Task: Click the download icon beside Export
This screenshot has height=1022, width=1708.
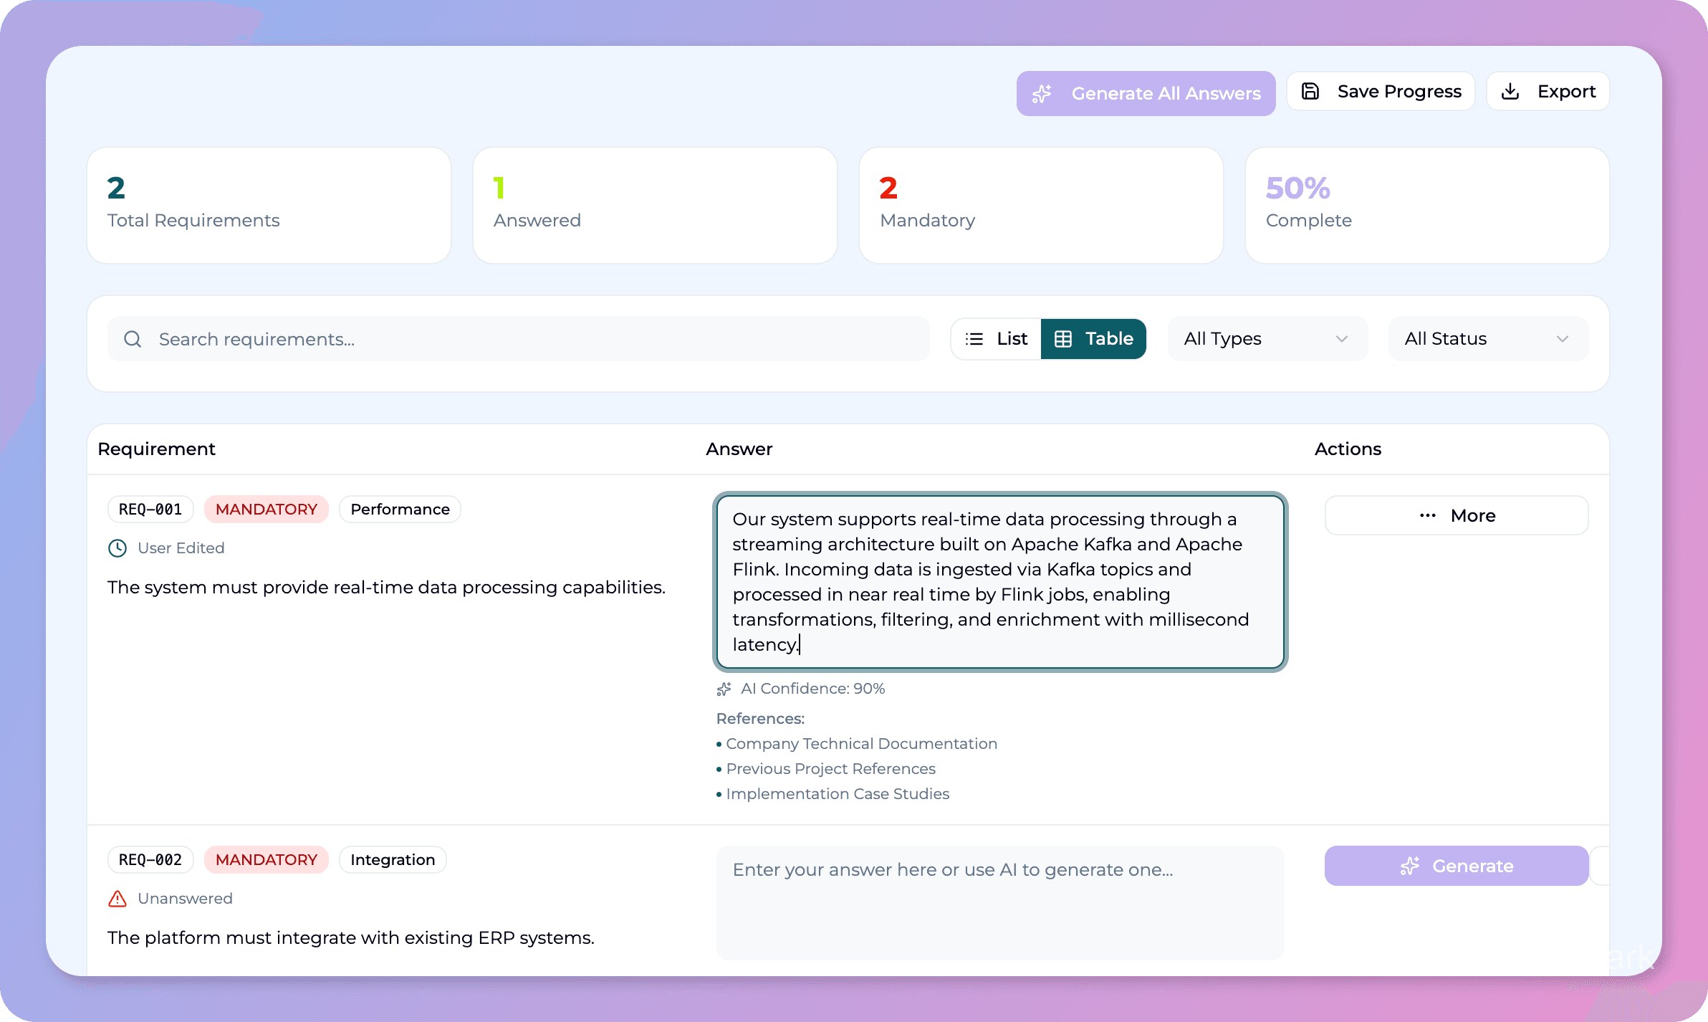Action: click(x=1510, y=92)
